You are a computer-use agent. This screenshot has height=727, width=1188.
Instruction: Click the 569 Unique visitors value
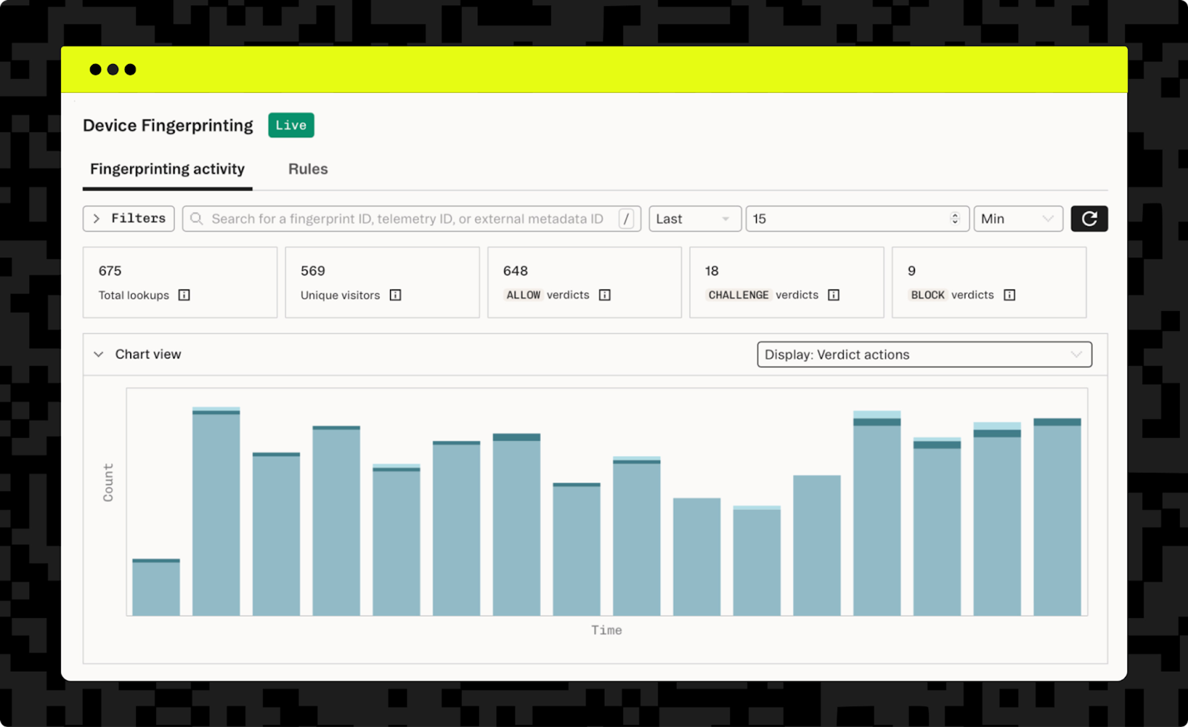coord(313,271)
